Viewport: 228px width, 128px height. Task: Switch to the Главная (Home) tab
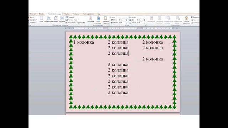(x=33, y=14)
